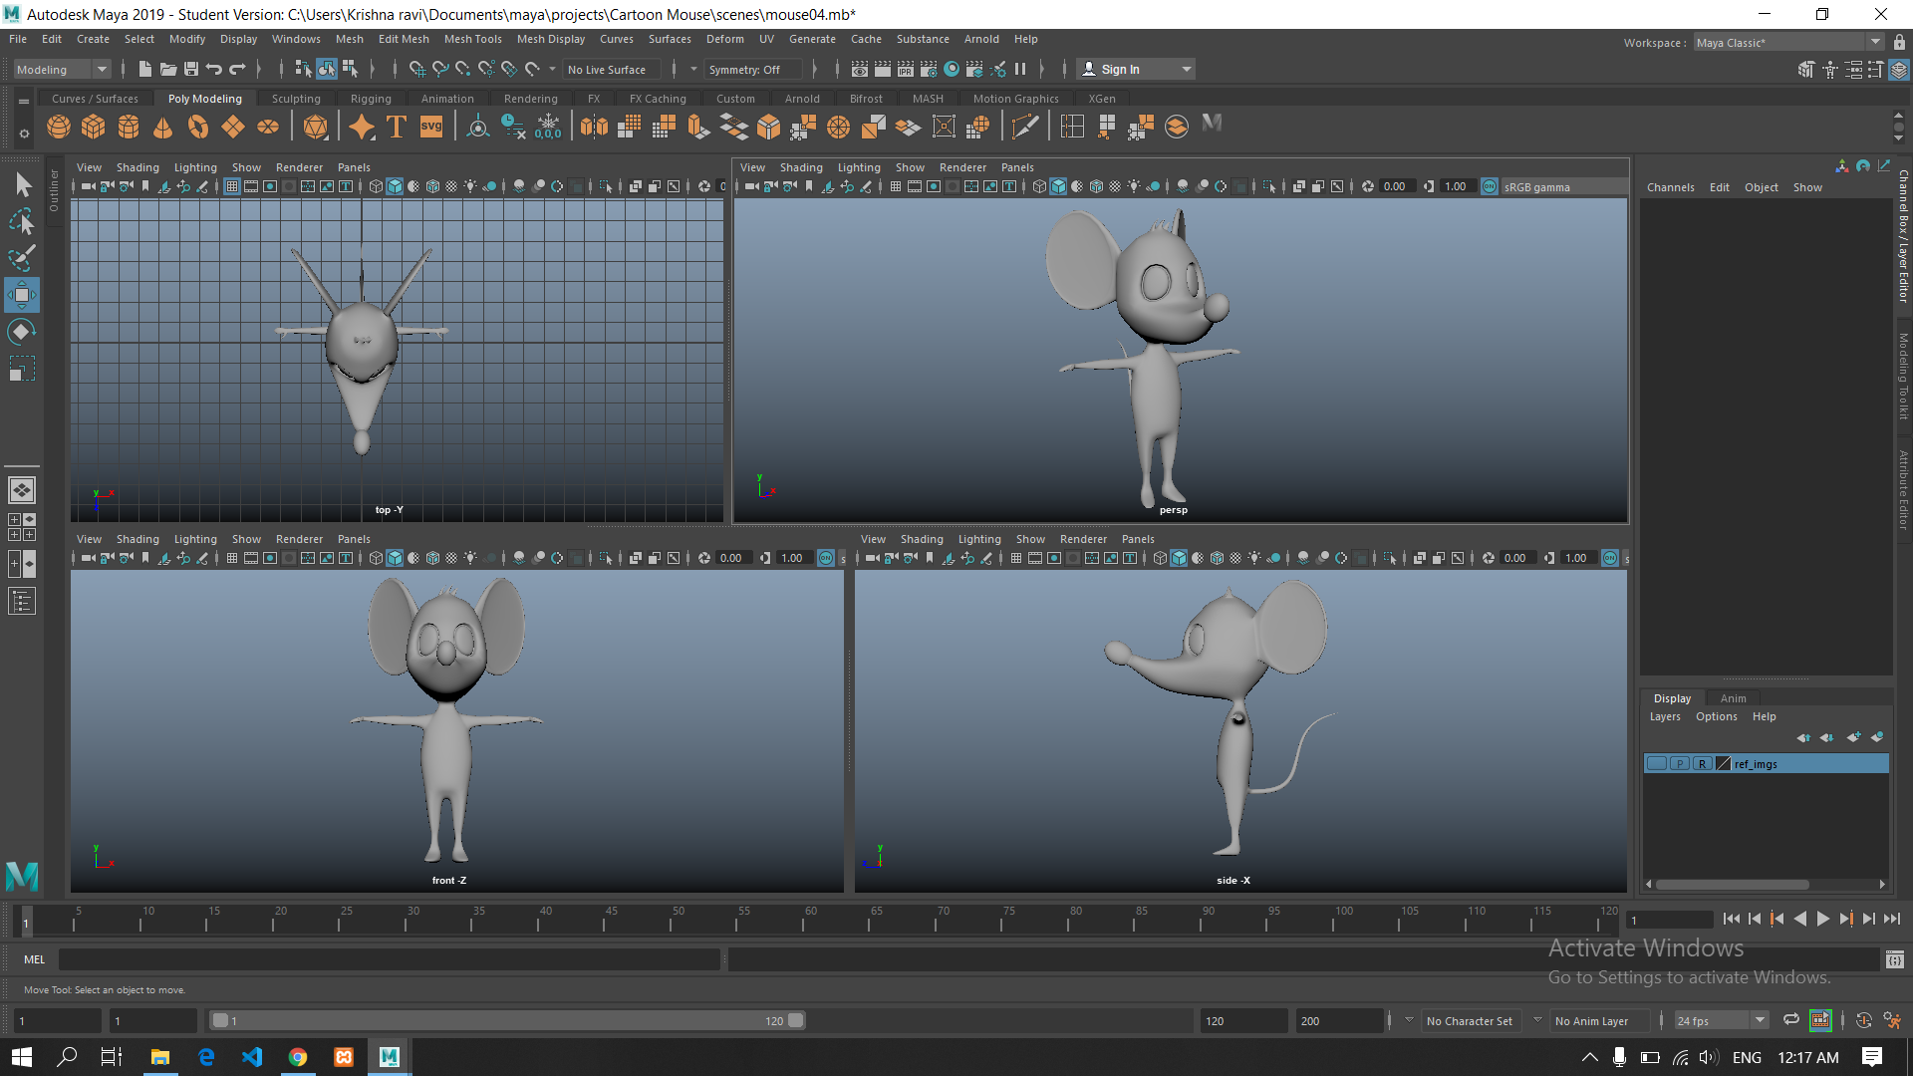This screenshot has width=1913, height=1076.
Task: Toggle the R reference box of ref_imgs
Action: point(1703,764)
